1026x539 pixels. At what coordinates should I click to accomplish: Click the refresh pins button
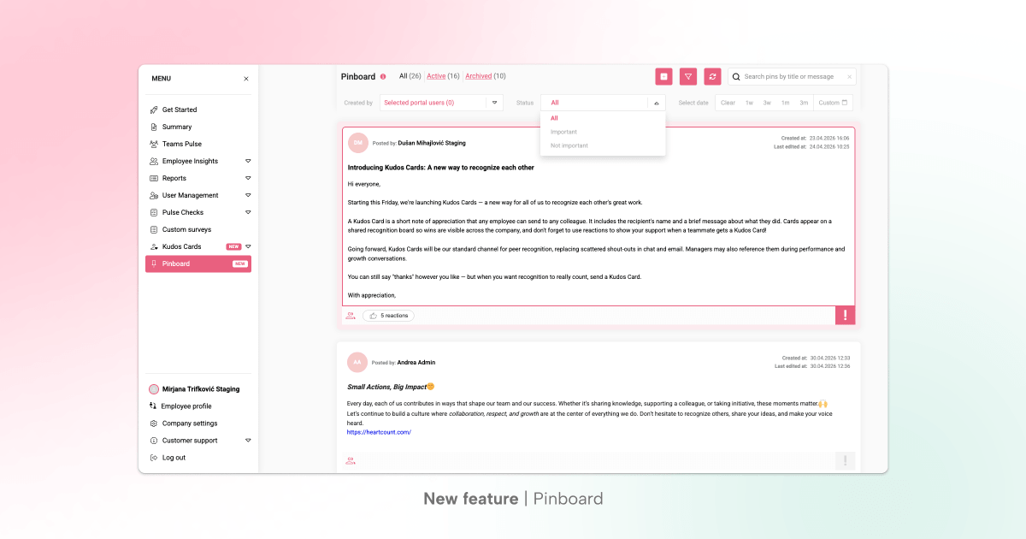click(x=712, y=76)
